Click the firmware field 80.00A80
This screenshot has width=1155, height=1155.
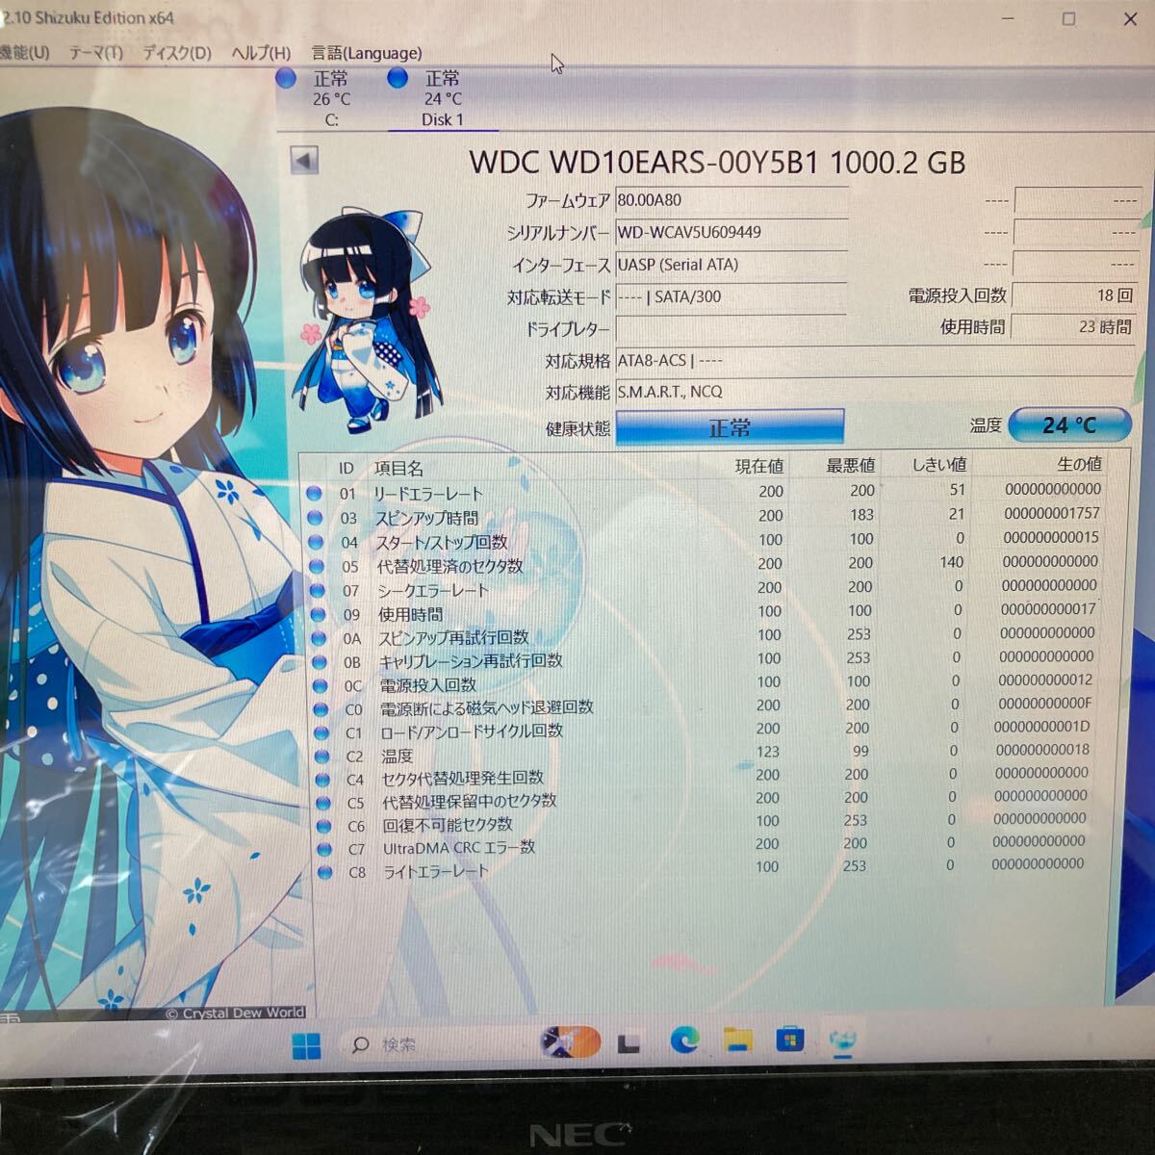[x=731, y=200]
